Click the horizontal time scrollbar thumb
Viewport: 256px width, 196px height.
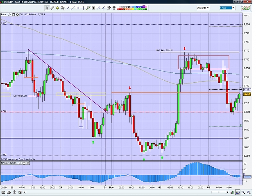pyautogui.click(x=219, y=192)
